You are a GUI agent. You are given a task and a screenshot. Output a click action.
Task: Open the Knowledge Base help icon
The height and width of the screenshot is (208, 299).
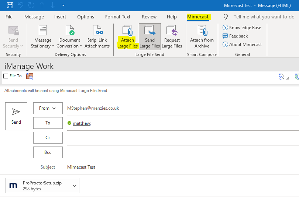click(225, 28)
